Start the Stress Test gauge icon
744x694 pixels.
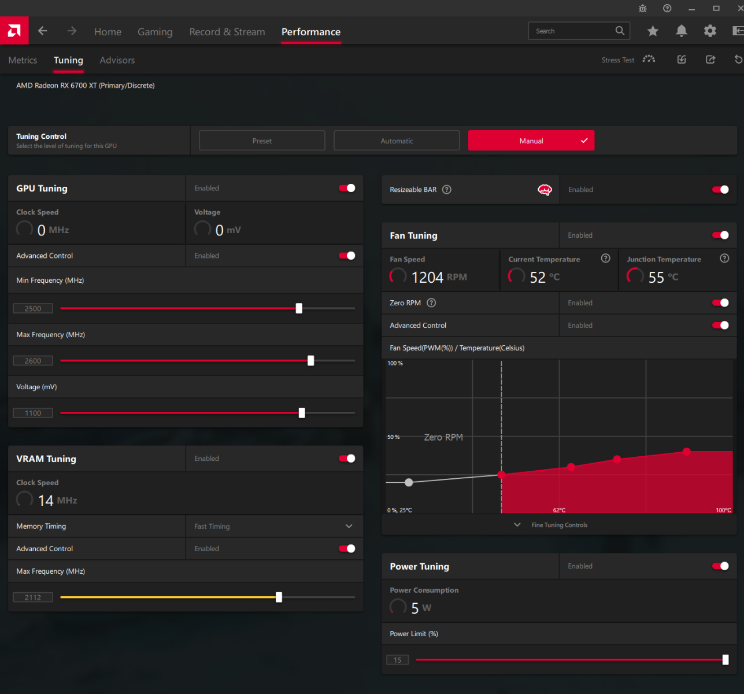point(649,60)
